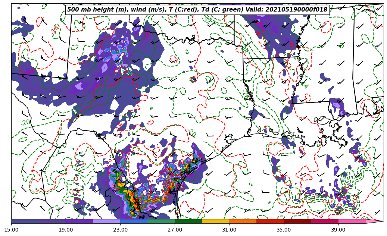387x236 pixels.
Task: Click the yellow 29–31 colorbar segment
Action: (x=215, y=221)
